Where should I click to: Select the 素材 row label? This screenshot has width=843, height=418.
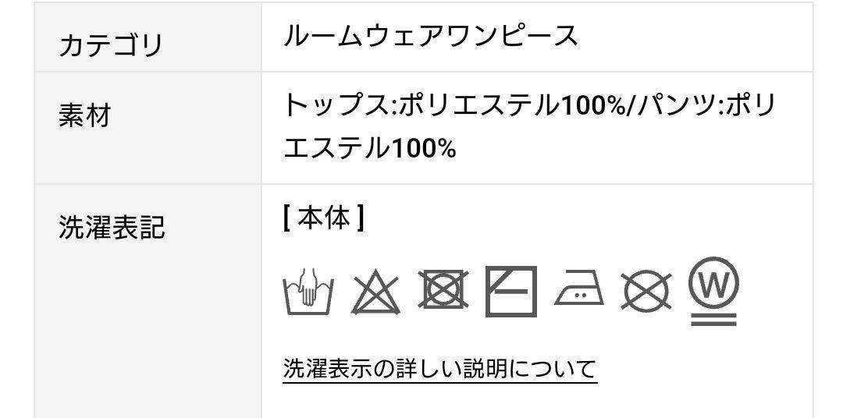[84, 115]
